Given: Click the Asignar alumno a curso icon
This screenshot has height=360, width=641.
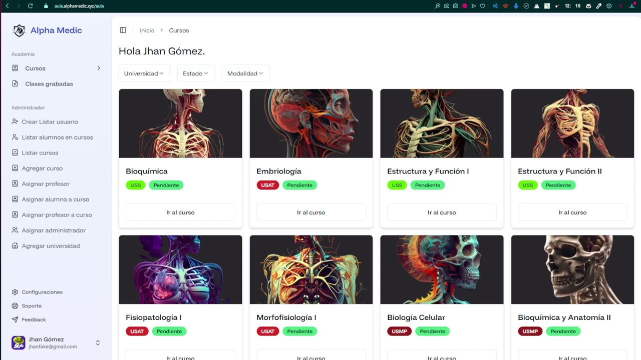Looking at the screenshot, I should click(15, 199).
